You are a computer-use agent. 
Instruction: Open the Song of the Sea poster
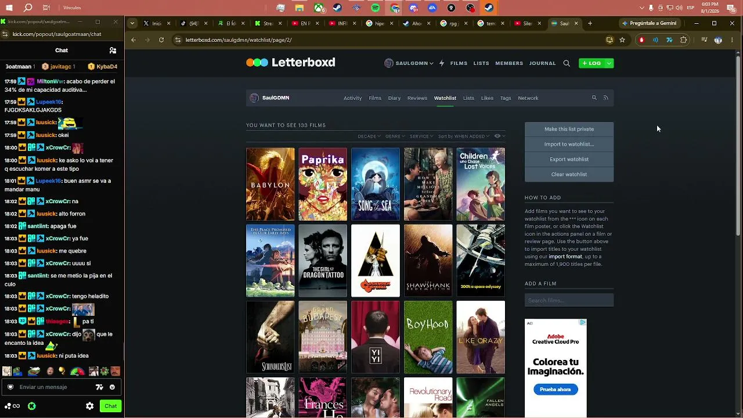point(376,184)
